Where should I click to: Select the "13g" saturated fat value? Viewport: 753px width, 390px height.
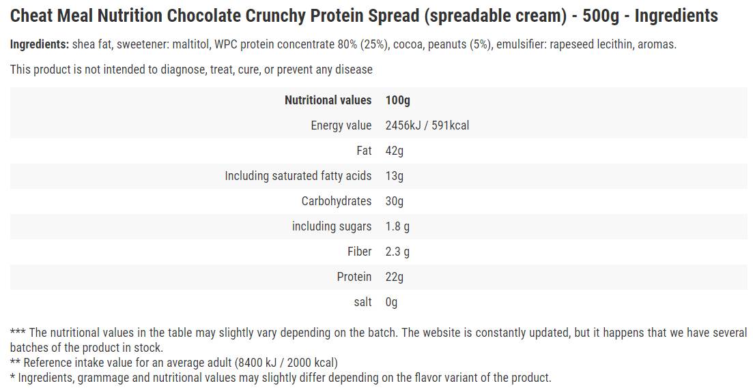click(395, 176)
